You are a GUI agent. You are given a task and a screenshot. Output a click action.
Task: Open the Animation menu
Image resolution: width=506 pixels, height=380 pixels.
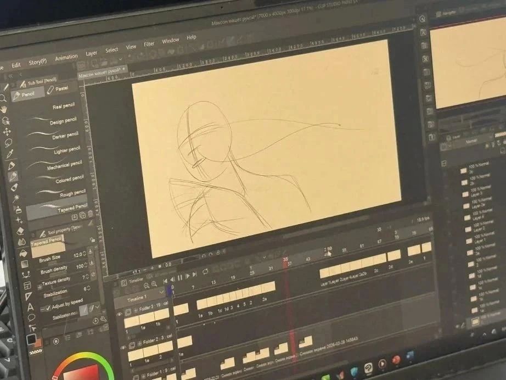pos(66,58)
